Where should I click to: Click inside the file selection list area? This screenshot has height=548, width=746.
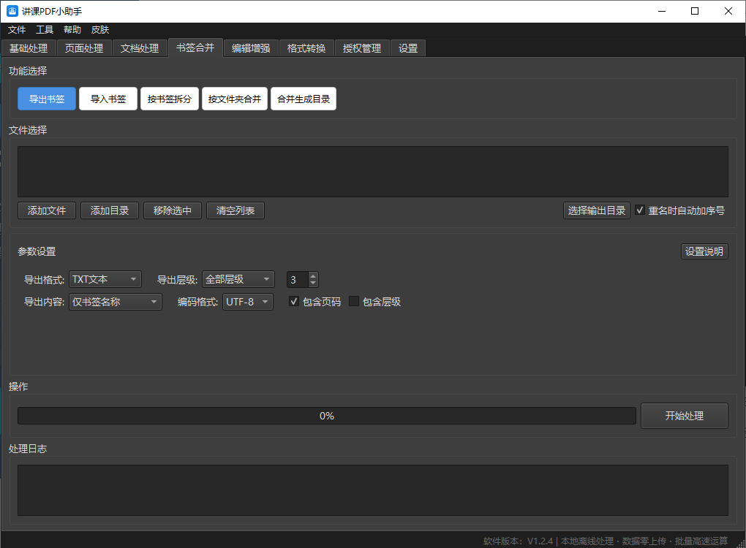(x=373, y=172)
